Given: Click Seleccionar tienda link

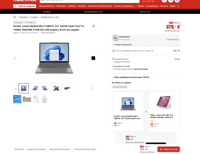Looking at the screenshot, I should pos(141,69).
